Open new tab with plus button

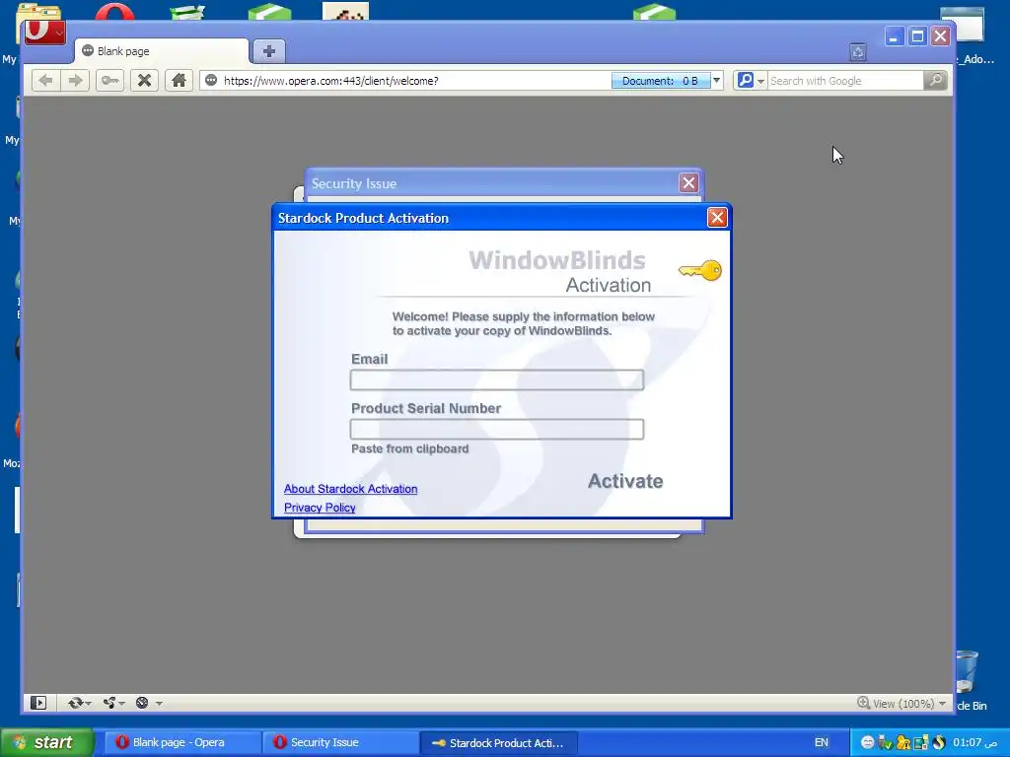269,51
